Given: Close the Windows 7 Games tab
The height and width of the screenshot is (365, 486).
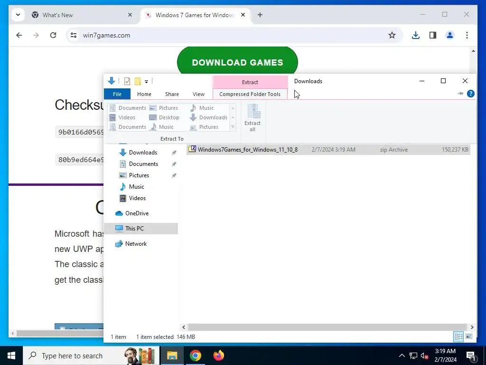Looking at the screenshot, I should pyautogui.click(x=243, y=15).
